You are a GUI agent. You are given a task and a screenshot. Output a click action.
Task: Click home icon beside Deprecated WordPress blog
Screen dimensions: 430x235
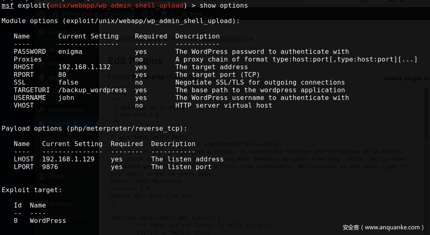point(56,14)
